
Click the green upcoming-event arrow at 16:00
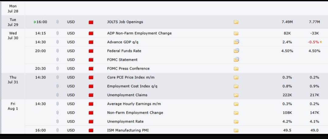[35, 22]
